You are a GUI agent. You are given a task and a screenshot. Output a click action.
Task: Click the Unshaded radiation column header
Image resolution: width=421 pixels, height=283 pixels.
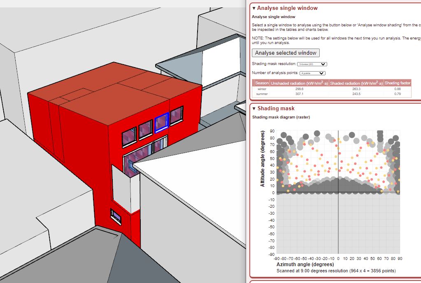pos(299,83)
